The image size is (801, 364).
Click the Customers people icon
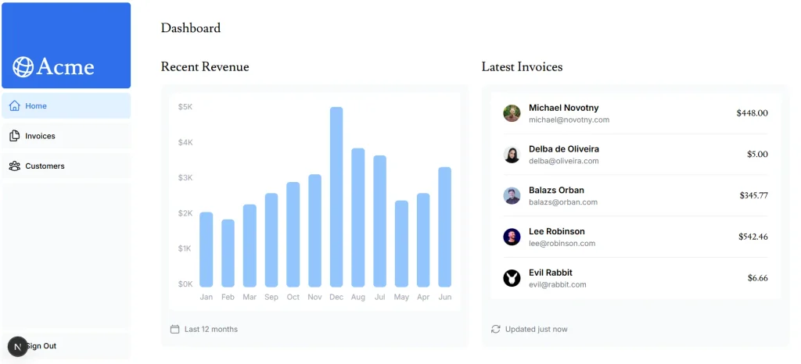[15, 166]
